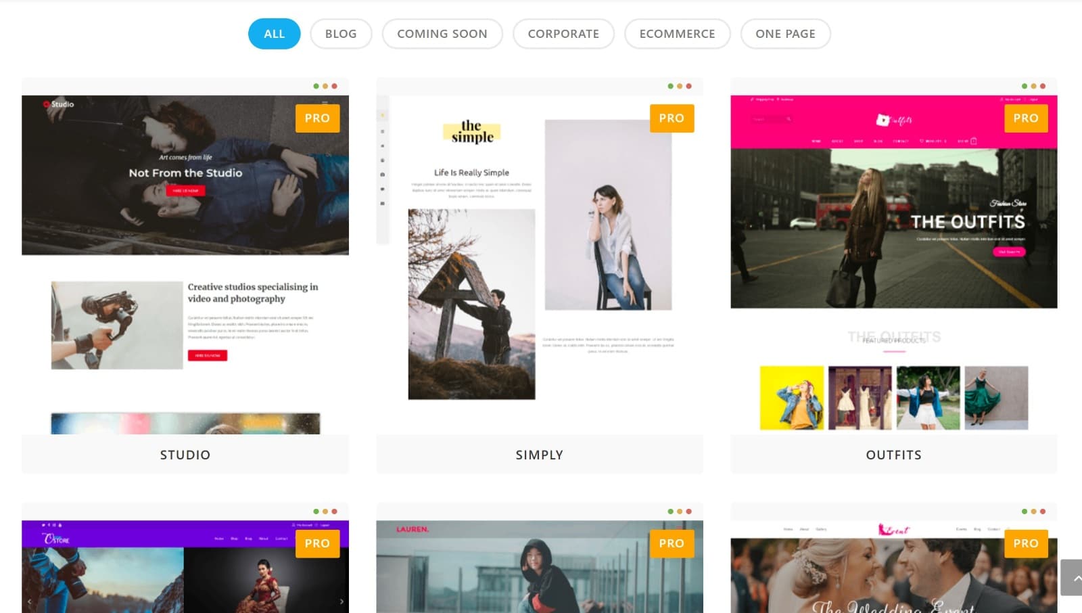Select the ALL filter tab
Image resolution: width=1082 pixels, height=613 pixels.
click(x=274, y=34)
